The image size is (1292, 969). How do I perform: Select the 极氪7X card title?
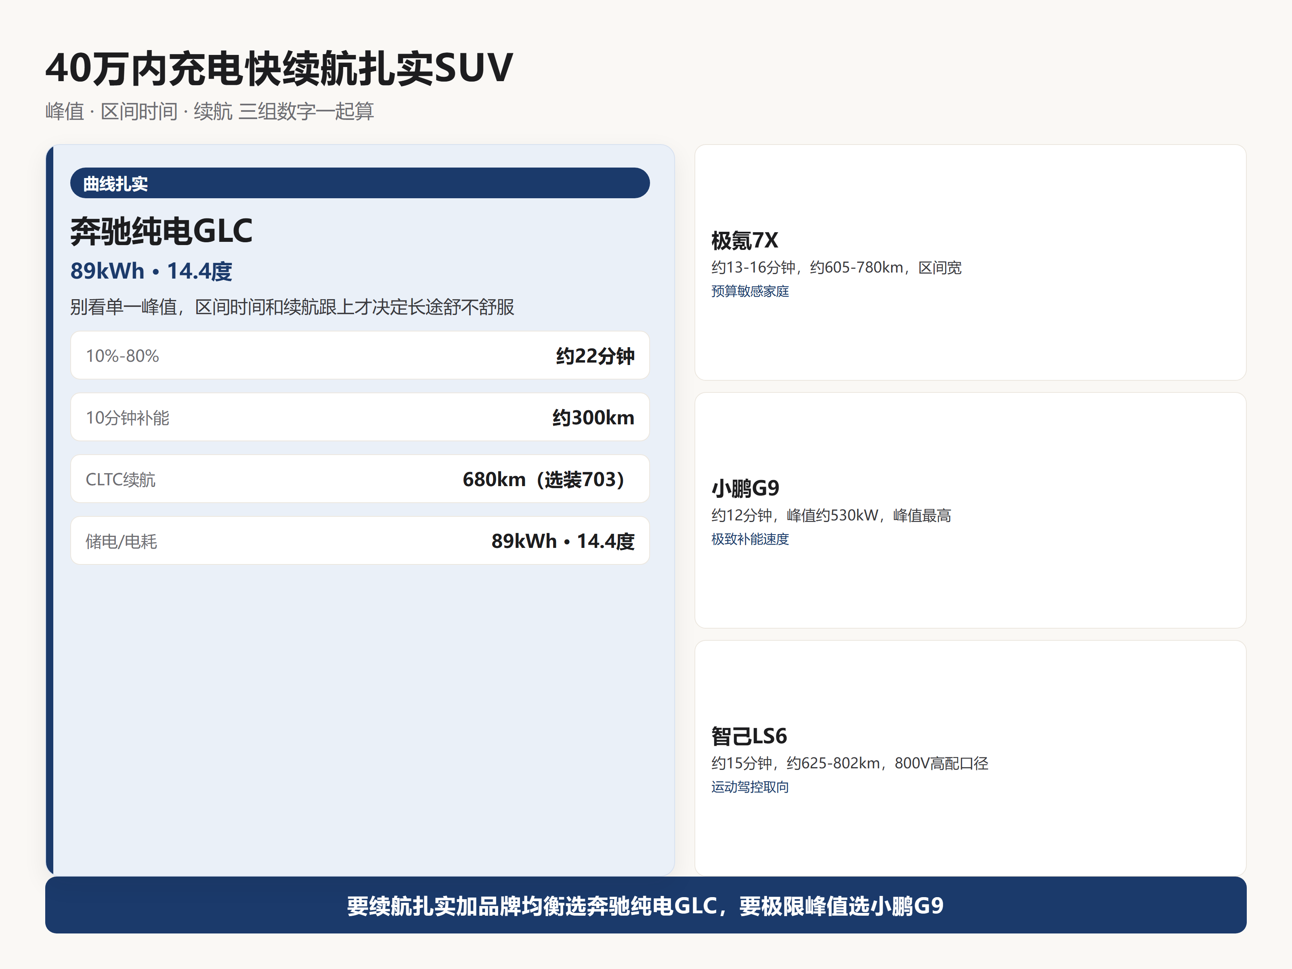click(744, 240)
